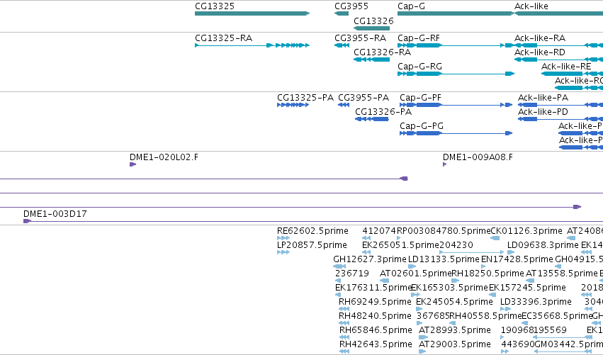Select the LD09638.3prime EST glyph

pos(511,252)
